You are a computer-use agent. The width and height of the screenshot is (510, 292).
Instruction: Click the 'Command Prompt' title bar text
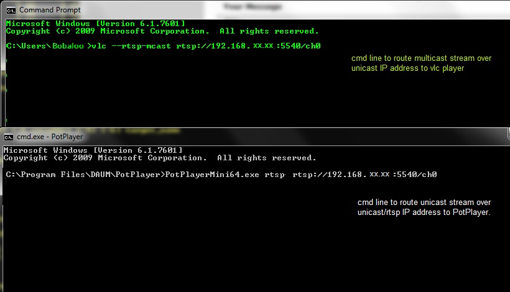50,10
